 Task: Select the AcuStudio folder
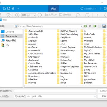32,37
